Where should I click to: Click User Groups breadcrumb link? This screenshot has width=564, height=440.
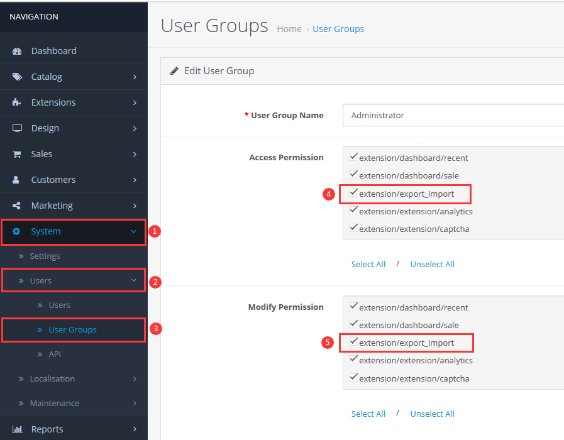[x=338, y=29]
